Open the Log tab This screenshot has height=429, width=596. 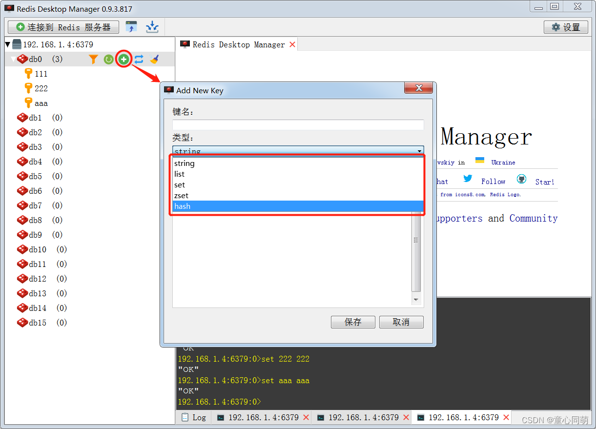point(194,417)
